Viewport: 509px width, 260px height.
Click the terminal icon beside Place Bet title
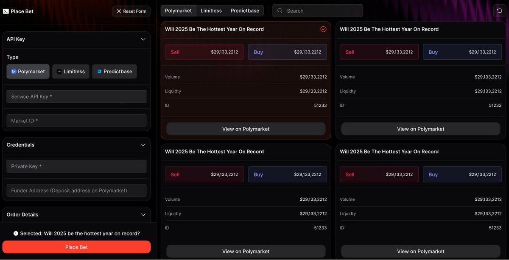tap(6, 11)
